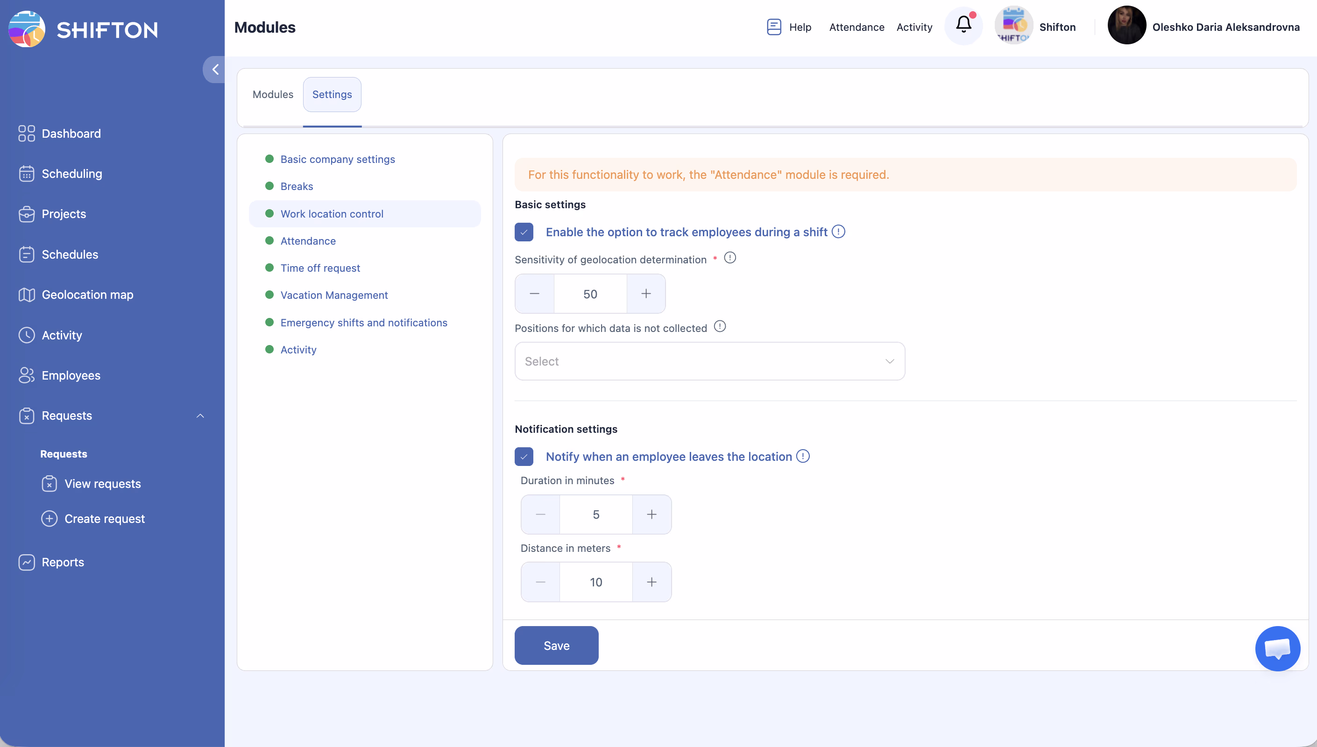
Task: Increase geolocation sensitivity with plus
Action: (645, 294)
